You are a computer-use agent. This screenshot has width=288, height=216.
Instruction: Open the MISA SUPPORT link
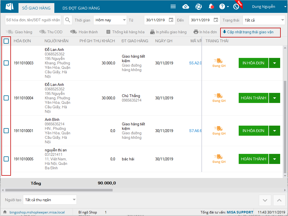point(240,212)
